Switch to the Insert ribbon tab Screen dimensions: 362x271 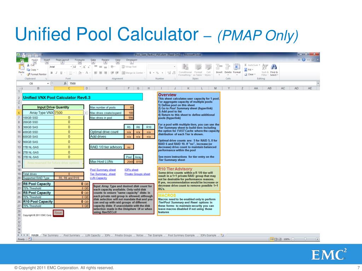click(47, 60)
